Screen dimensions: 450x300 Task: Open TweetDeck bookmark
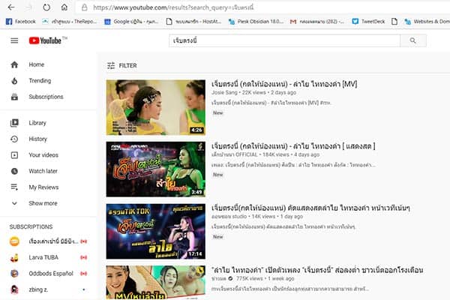coord(368,22)
